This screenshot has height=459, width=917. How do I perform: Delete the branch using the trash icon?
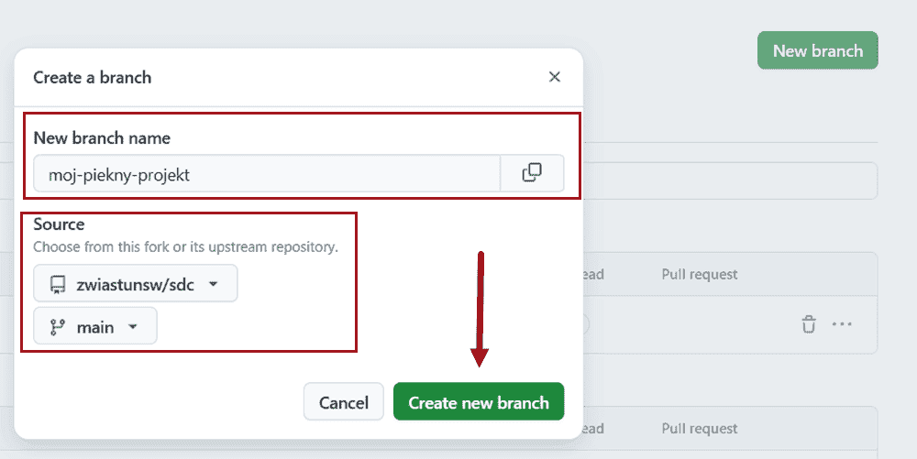pos(808,323)
